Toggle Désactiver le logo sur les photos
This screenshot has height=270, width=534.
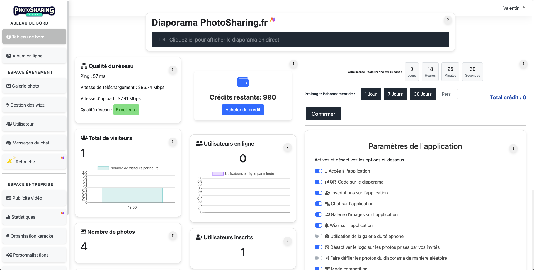click(x=319, y=247)
